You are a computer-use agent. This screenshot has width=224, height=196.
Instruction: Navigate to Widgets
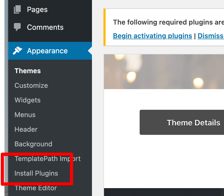coord(28,100)
